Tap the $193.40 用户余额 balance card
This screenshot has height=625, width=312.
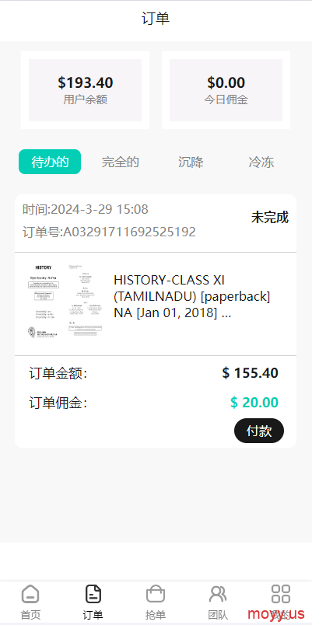pyautogui.click(x=85, y=90)
